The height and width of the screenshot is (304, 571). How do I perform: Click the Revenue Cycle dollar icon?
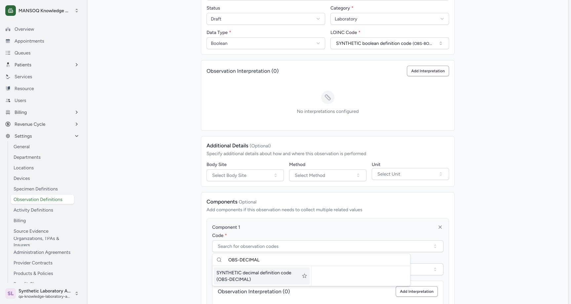point(8,124)
